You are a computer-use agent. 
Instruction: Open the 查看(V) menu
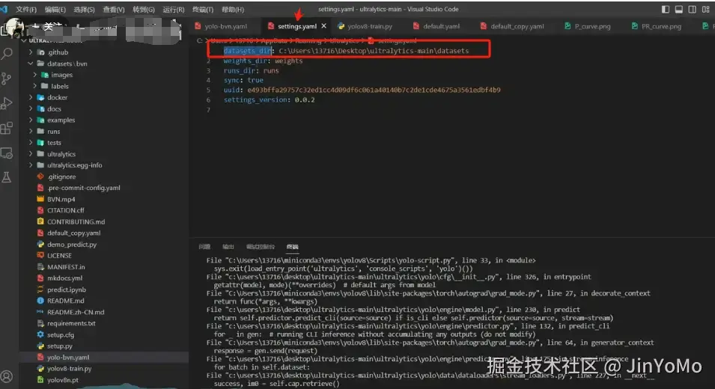pos(114,9)
